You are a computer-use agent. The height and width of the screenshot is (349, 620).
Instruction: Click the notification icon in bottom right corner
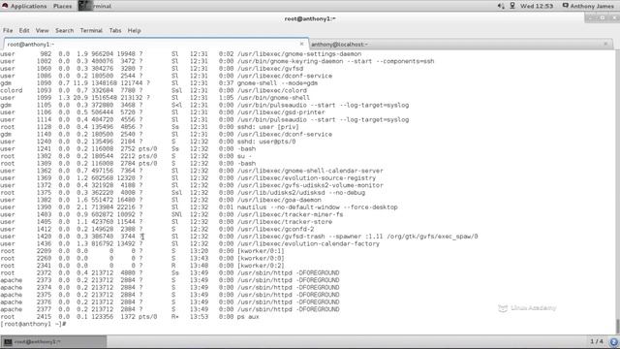pyautogui.click(x=613, y=342)
